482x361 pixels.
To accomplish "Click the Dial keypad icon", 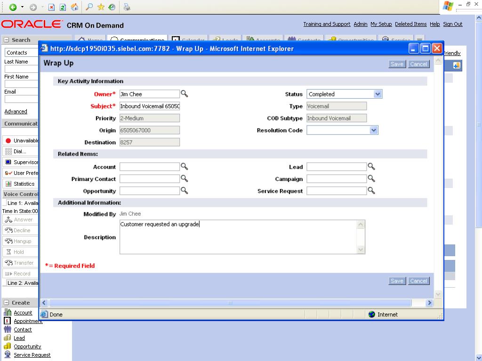I will 8,151.
